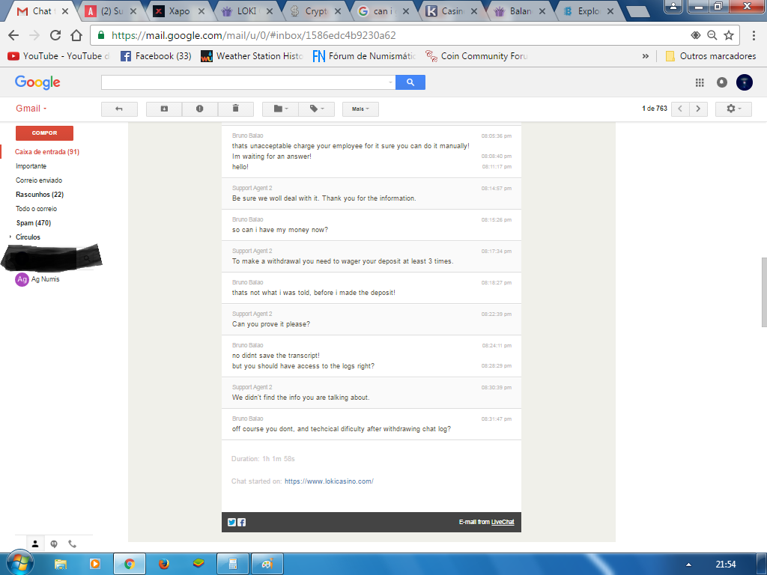Viewport: 767px width, 575px height.
Task: Click the Twitter icon in email footer
Action: pos(232,522)
